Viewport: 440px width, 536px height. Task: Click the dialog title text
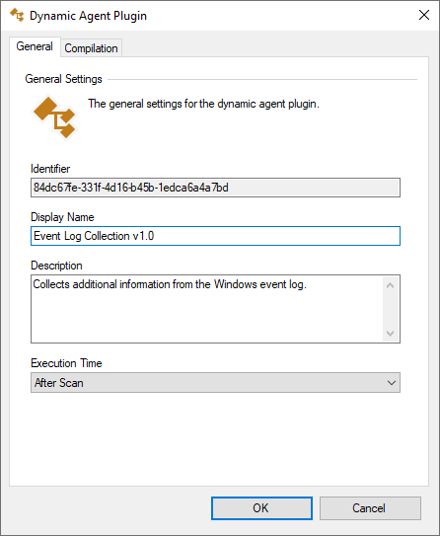coord(89,16)
